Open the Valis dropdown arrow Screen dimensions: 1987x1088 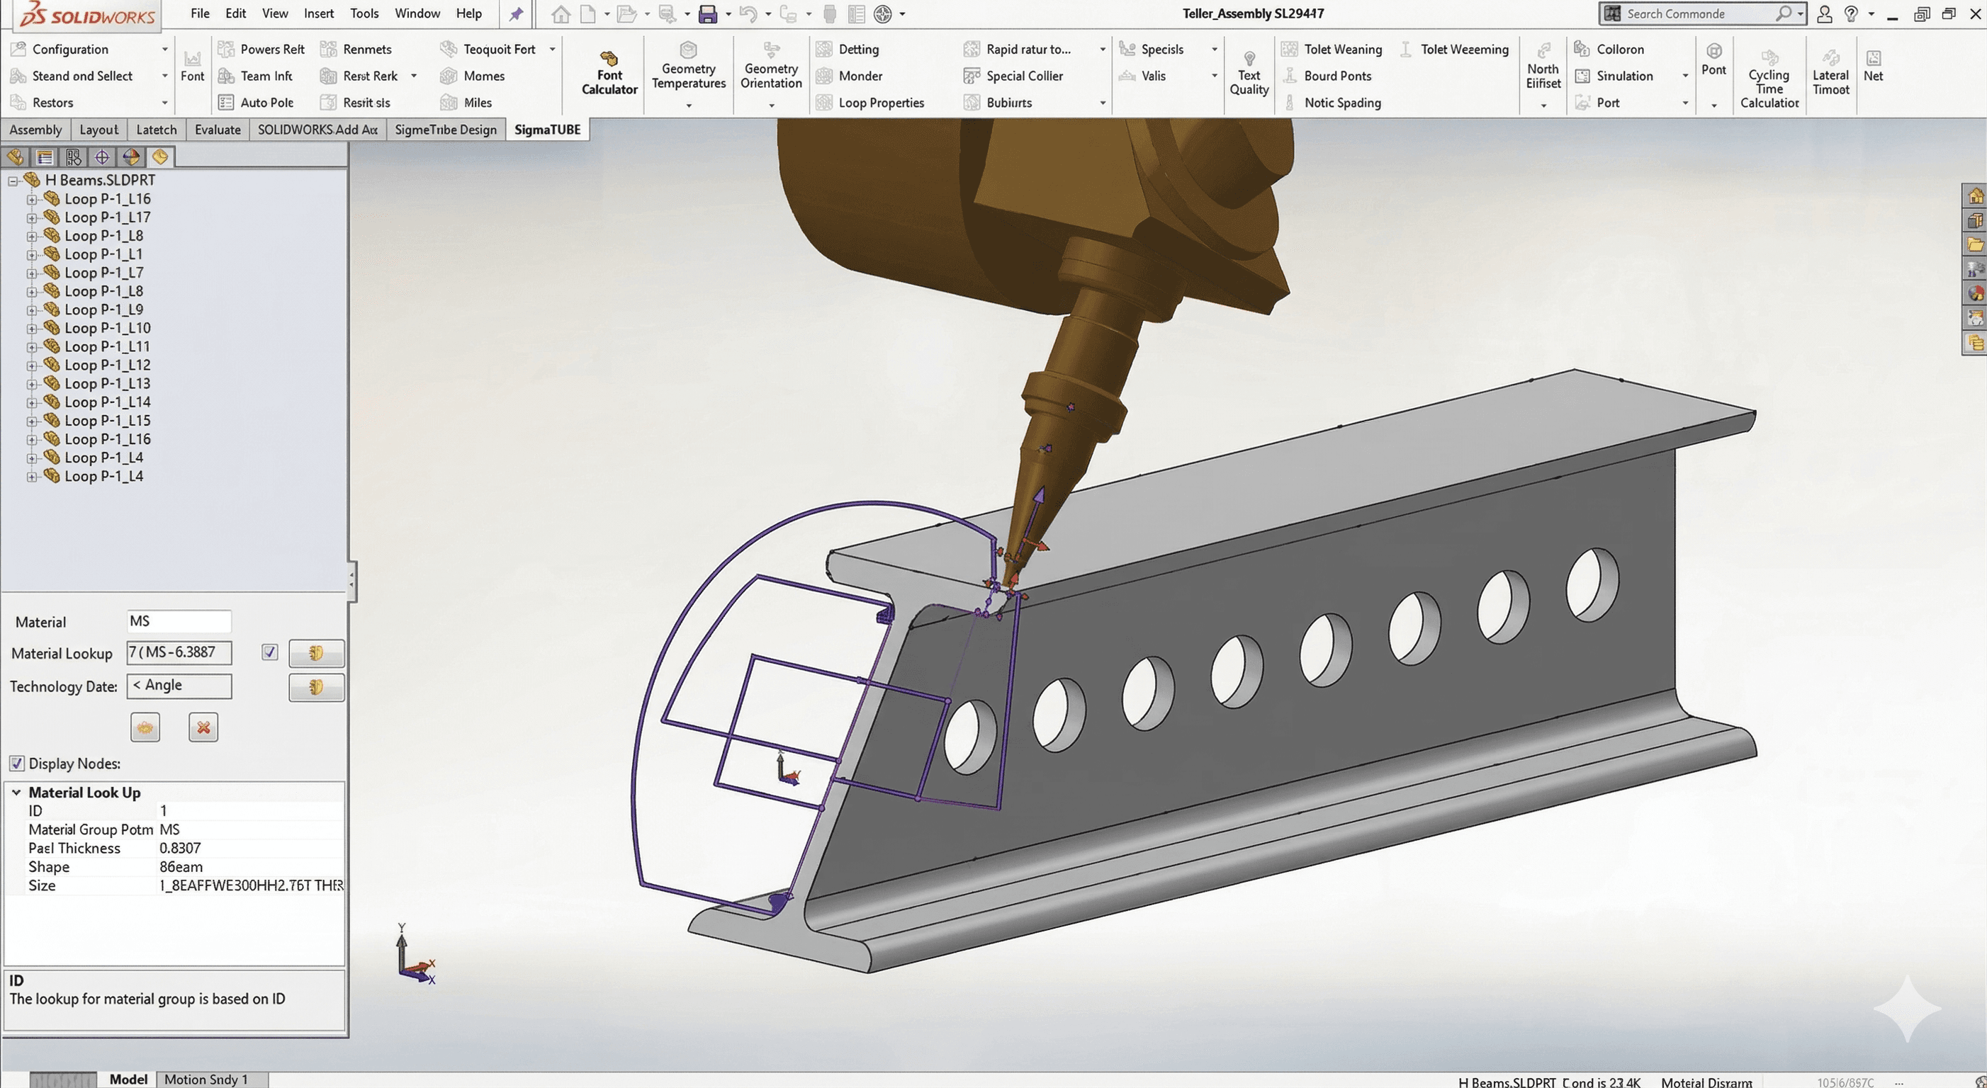click(x=1214, y=76)
